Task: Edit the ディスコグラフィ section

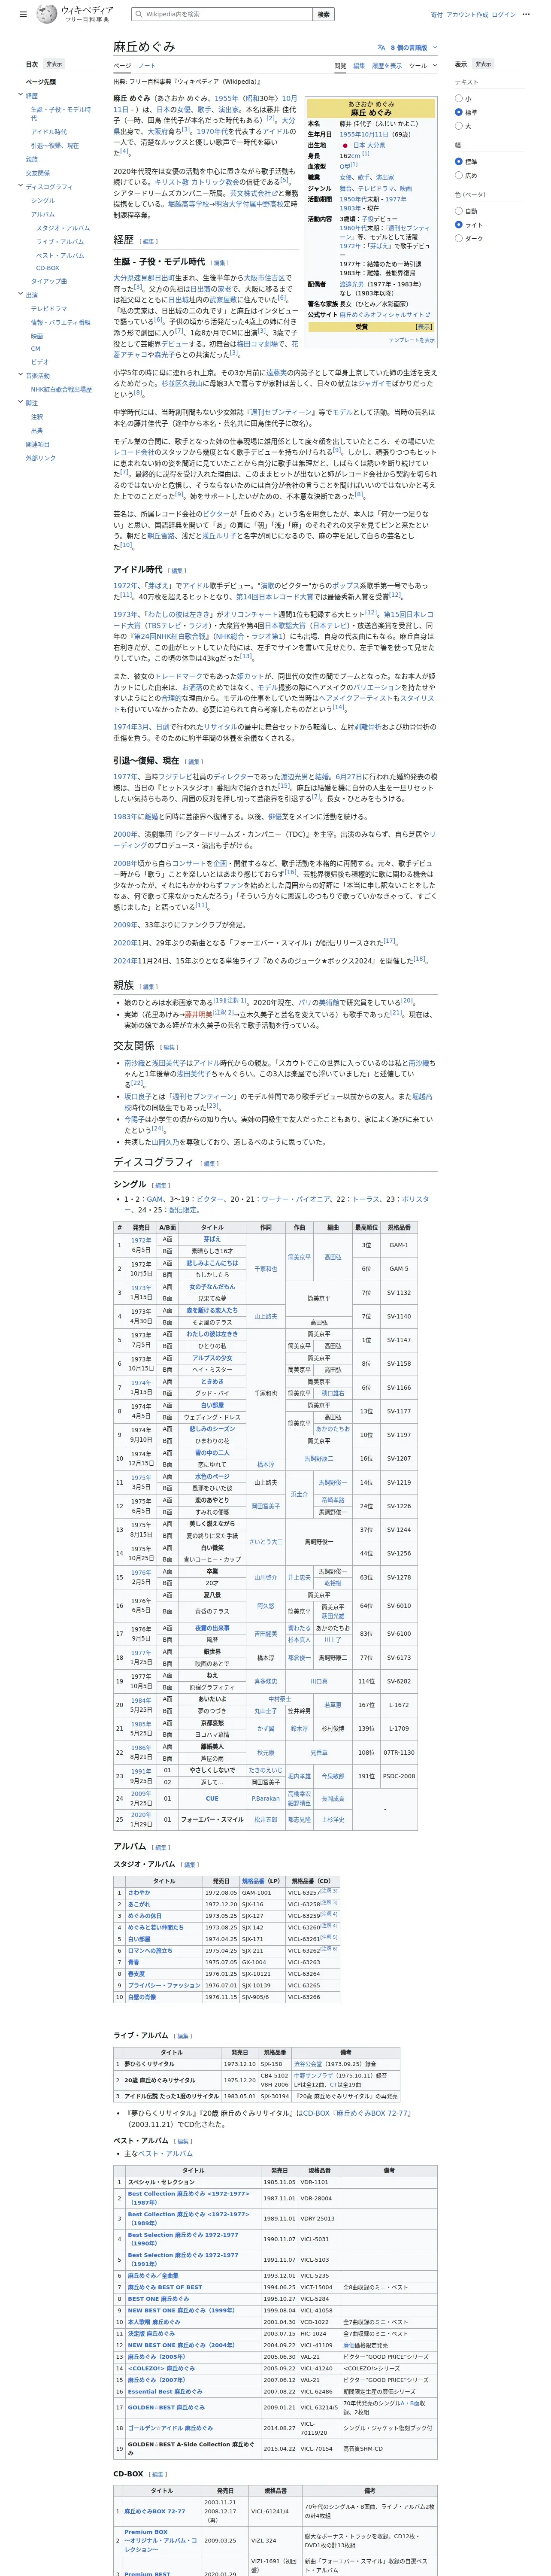Action: point(209,1163)
